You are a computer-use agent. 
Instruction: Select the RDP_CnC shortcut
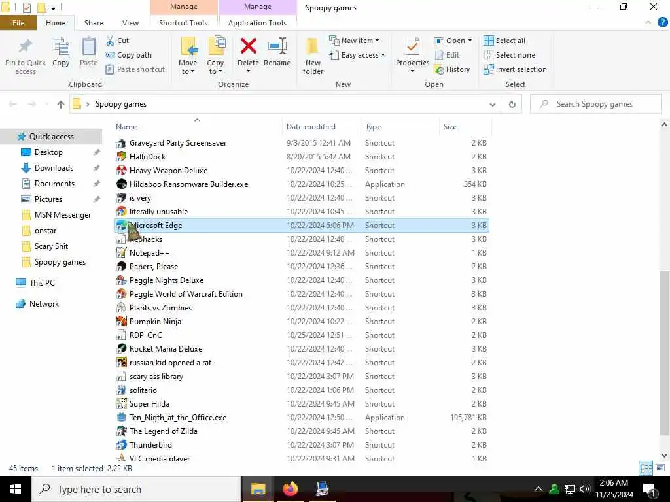tap(301, 335)
